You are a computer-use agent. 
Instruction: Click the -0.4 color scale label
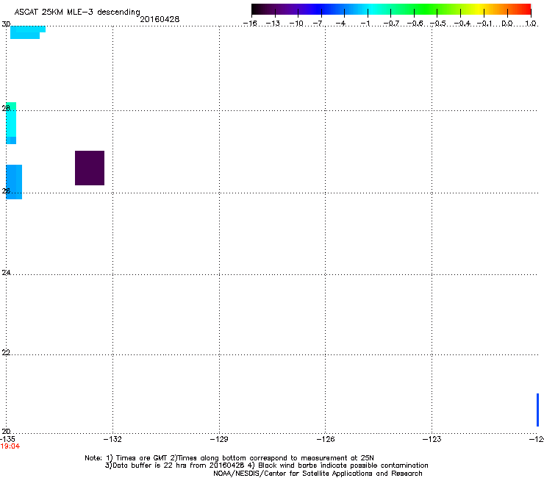(462, 24)
